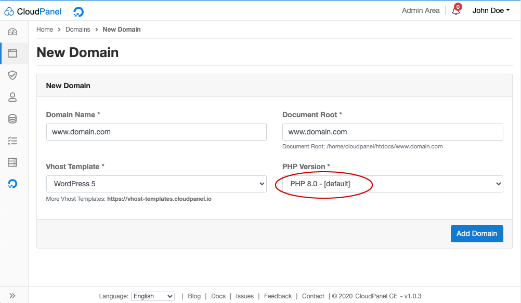
Task: Click the Document Root input field
Action: (x=393, y=132)
